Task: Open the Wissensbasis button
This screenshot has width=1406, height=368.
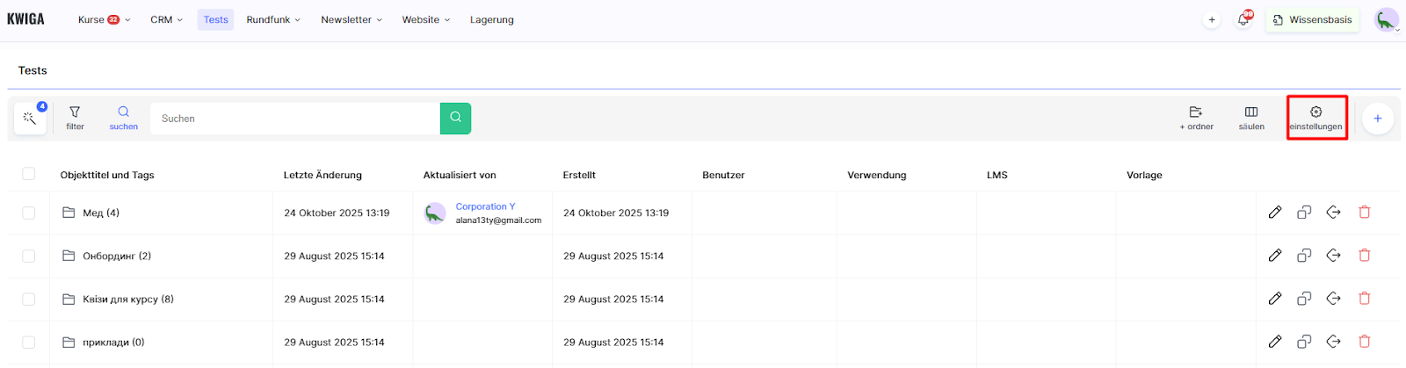Action: pyautogui.click(x=1312, y=19)
